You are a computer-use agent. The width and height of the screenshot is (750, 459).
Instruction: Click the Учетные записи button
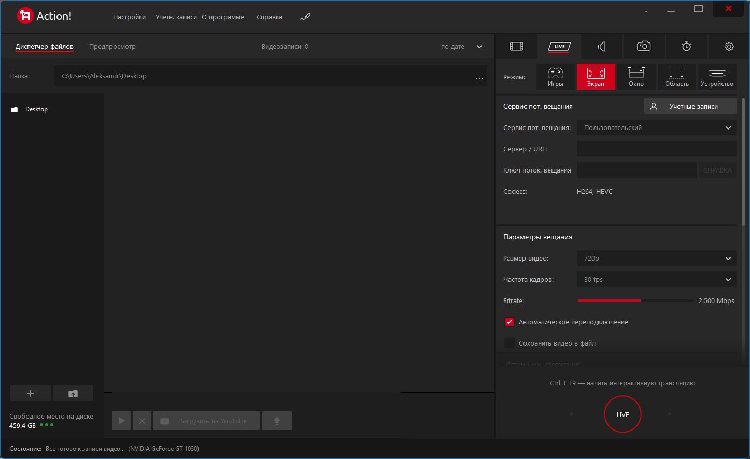pyautogui.click(x=690, y=106)
